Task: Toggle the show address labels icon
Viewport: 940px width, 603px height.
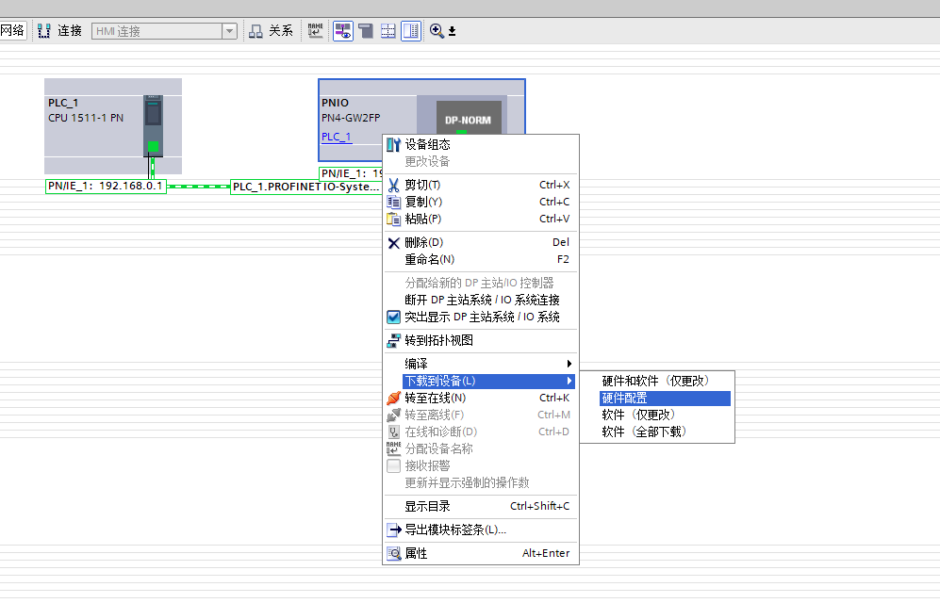Action: point(343,30)
